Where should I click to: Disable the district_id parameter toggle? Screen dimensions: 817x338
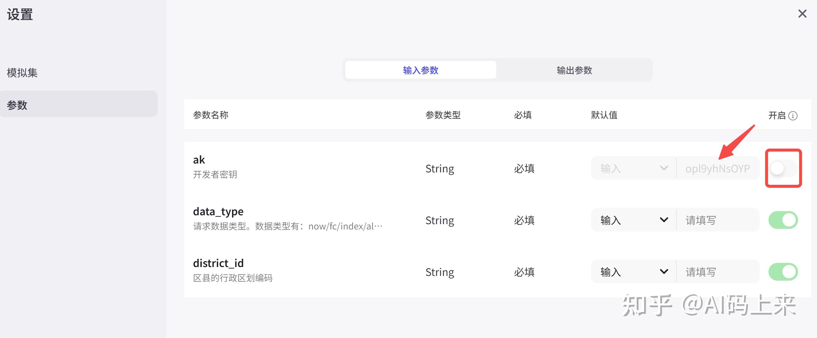(x=783, y=271)
